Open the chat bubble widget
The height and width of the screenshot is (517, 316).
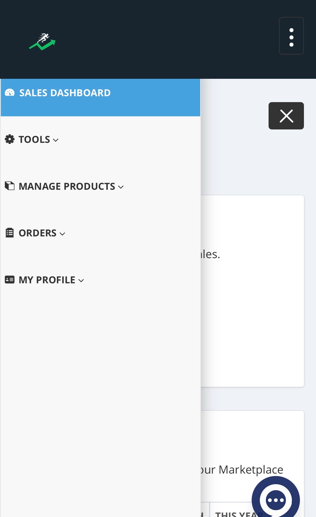pyautogui.click(x=276, y=500)
